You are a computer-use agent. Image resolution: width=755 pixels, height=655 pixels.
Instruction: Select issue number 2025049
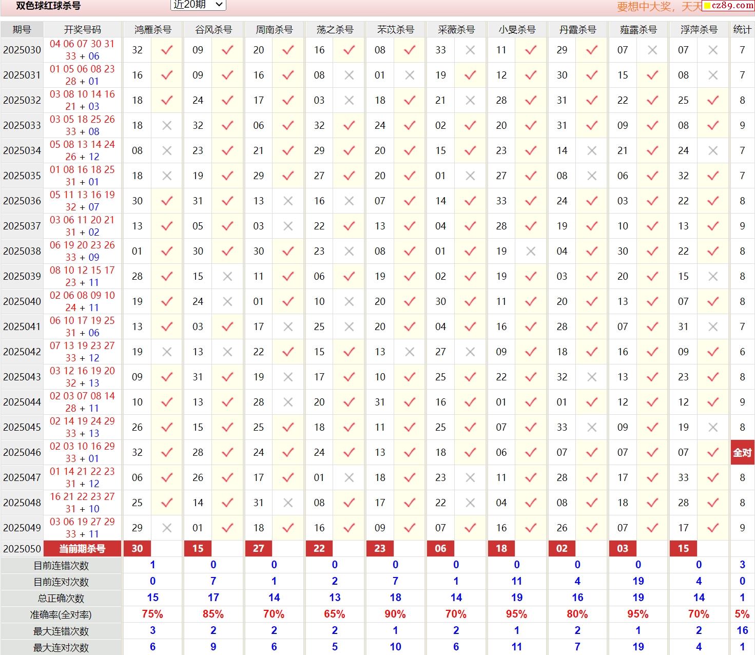pos(22,528)
